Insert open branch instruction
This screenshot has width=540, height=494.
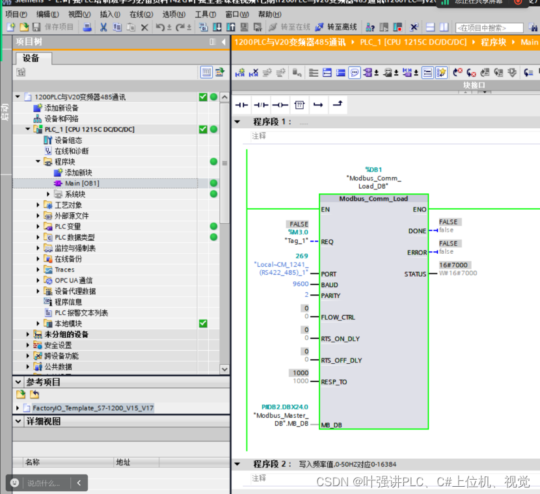[x=318, y=105]
